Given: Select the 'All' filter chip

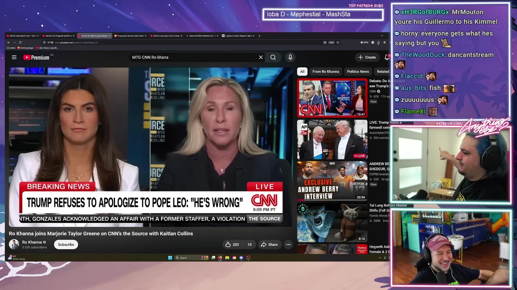Looking at the screenshot, I should 302,71.
